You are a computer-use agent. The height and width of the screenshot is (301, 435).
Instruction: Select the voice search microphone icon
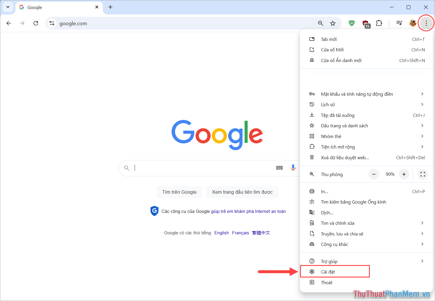(293, 168)
